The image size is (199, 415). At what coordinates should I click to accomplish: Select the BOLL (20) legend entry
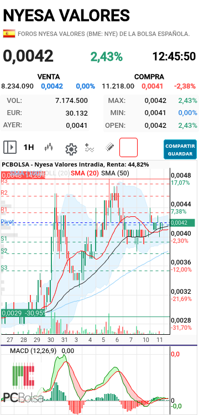tap(56, 173)
